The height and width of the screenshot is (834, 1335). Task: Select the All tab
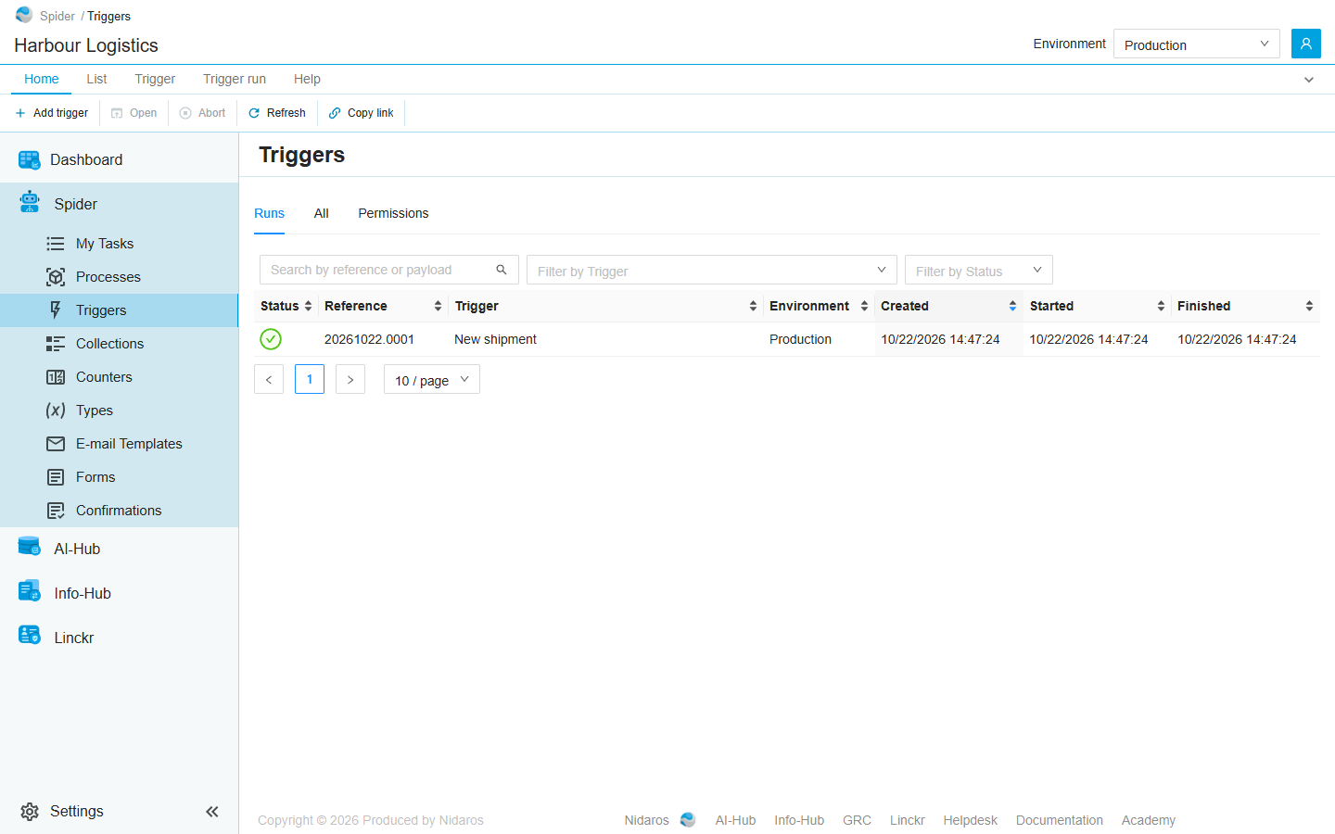[322, 213]
